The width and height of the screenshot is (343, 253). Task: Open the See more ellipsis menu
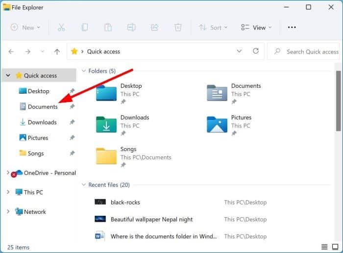(292, 27)
